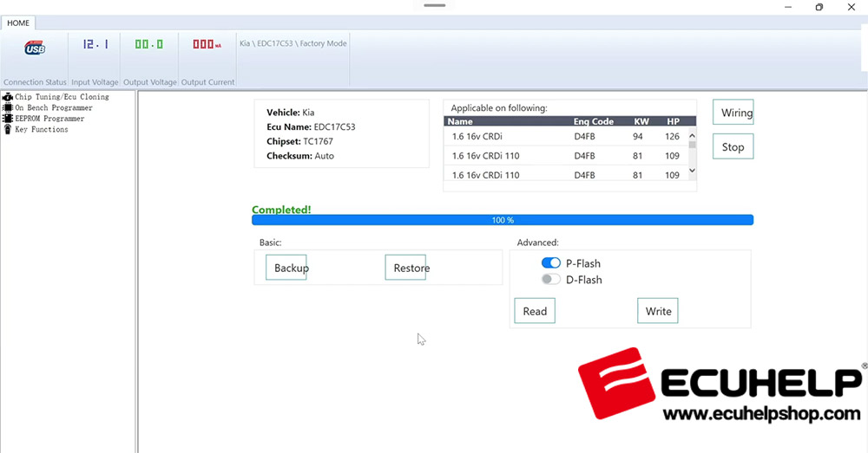The height and width of the screenshot is (453, 868).
Task: Select the 1.6 16v CRDi 94 KW row
Action: click(x=565, y=136)
